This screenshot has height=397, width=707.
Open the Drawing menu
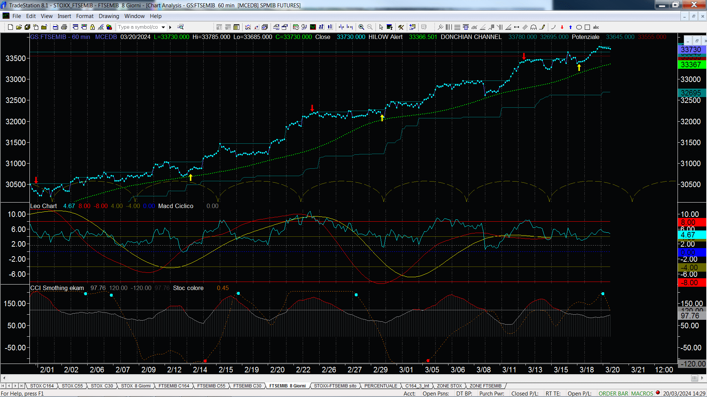pos(109,16)
